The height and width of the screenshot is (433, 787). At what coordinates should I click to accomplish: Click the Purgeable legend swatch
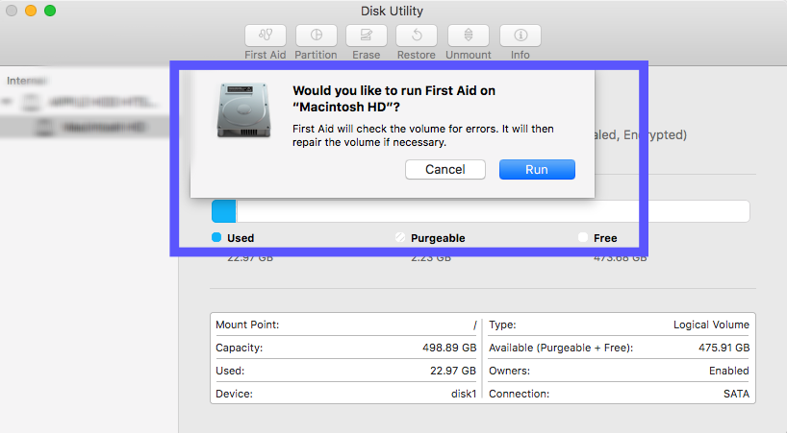pyautogui.click(x=400, y=237)
